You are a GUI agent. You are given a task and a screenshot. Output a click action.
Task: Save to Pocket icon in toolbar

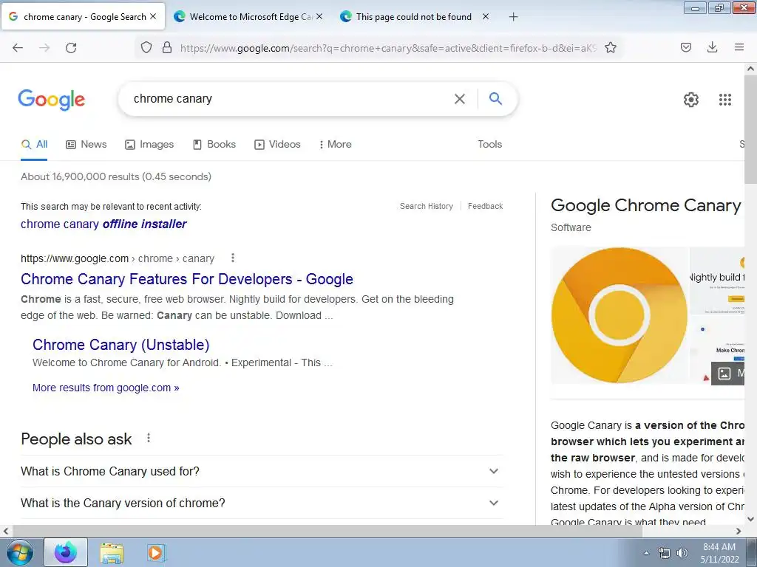tap(686, 47)
